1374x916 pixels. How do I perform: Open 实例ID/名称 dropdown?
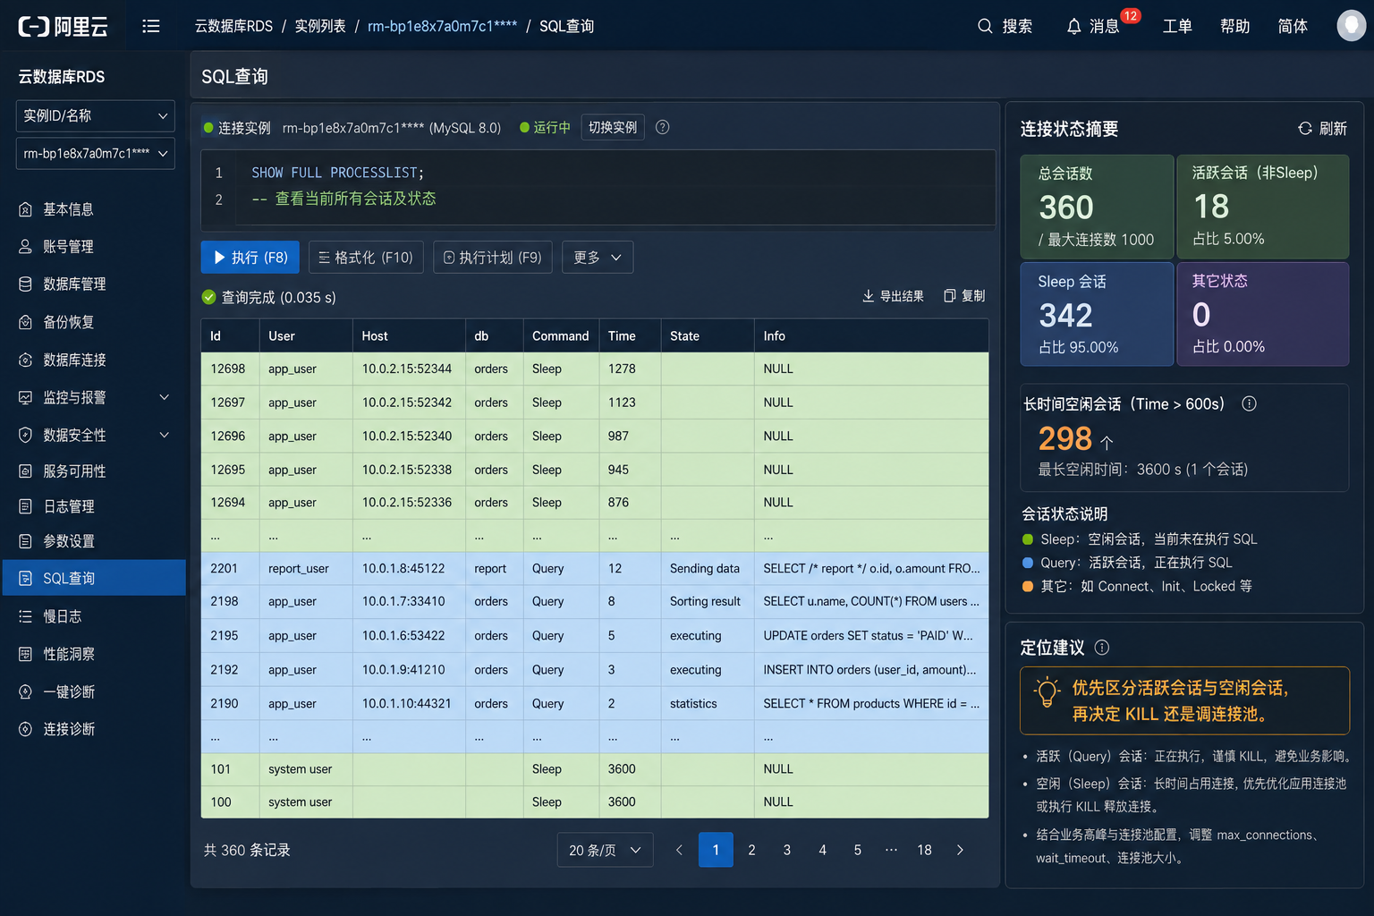pos(95,115)
